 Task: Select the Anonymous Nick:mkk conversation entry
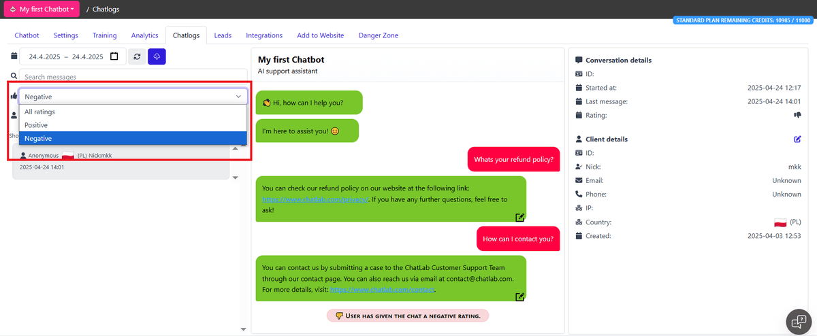coord(121,161)
